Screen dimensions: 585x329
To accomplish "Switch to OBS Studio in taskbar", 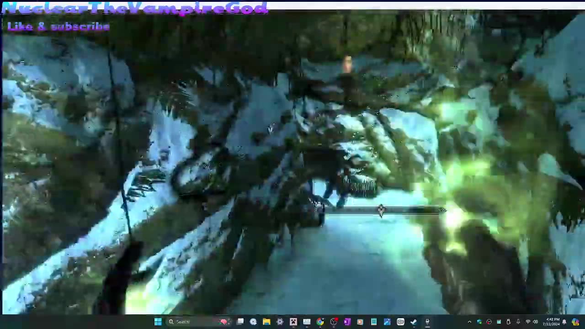I will 334,322.
